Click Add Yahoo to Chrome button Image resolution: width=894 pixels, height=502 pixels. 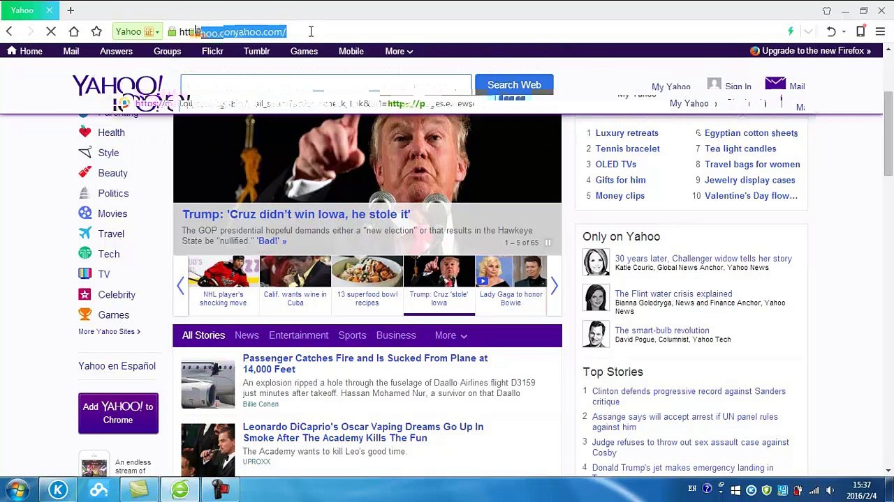118,413
